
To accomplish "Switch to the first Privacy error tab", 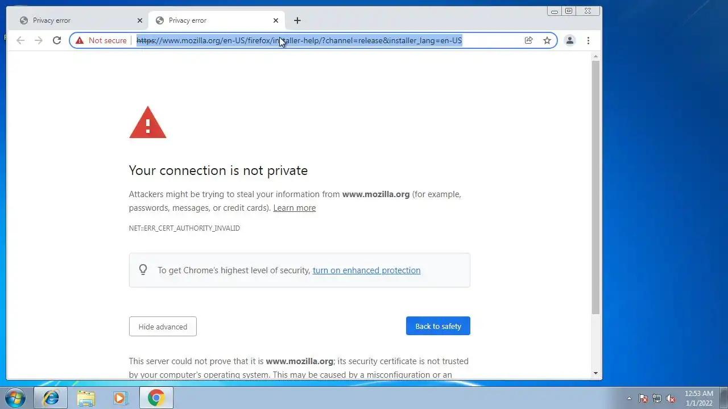I will click(x=80, y=20).
